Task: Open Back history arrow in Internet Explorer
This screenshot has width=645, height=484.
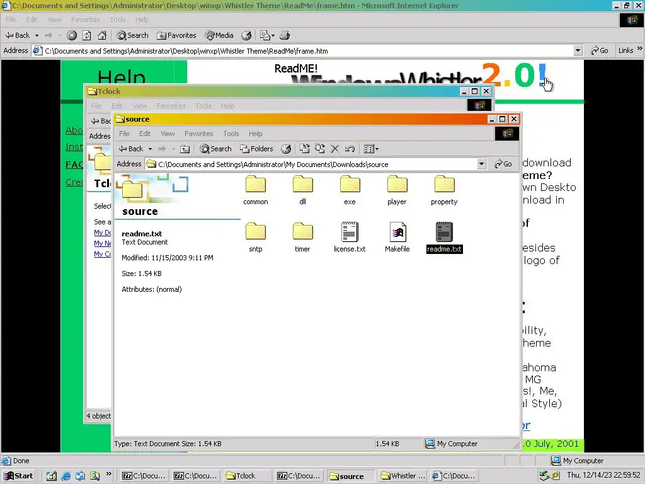Action: [37, 35]
